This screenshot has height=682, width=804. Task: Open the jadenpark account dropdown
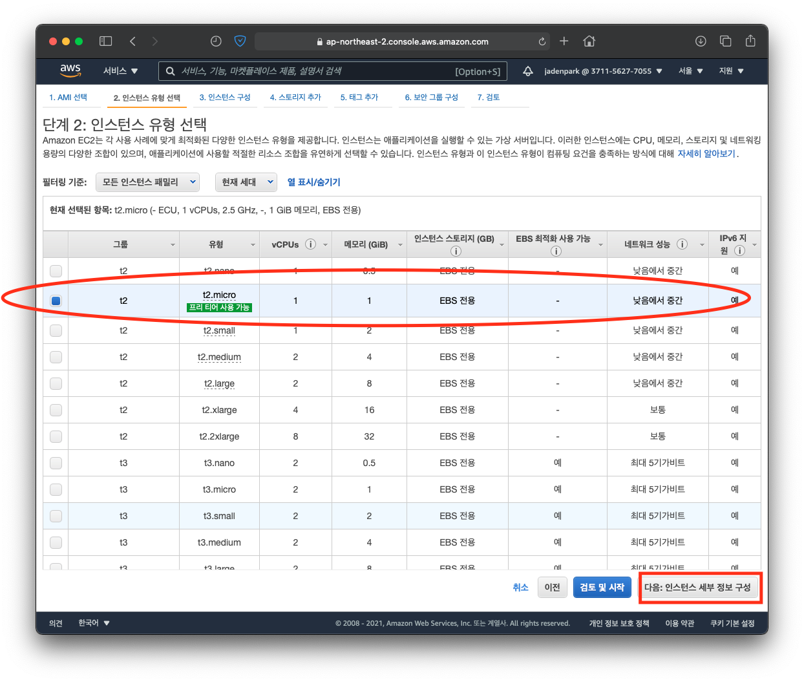tap(603, 71)
